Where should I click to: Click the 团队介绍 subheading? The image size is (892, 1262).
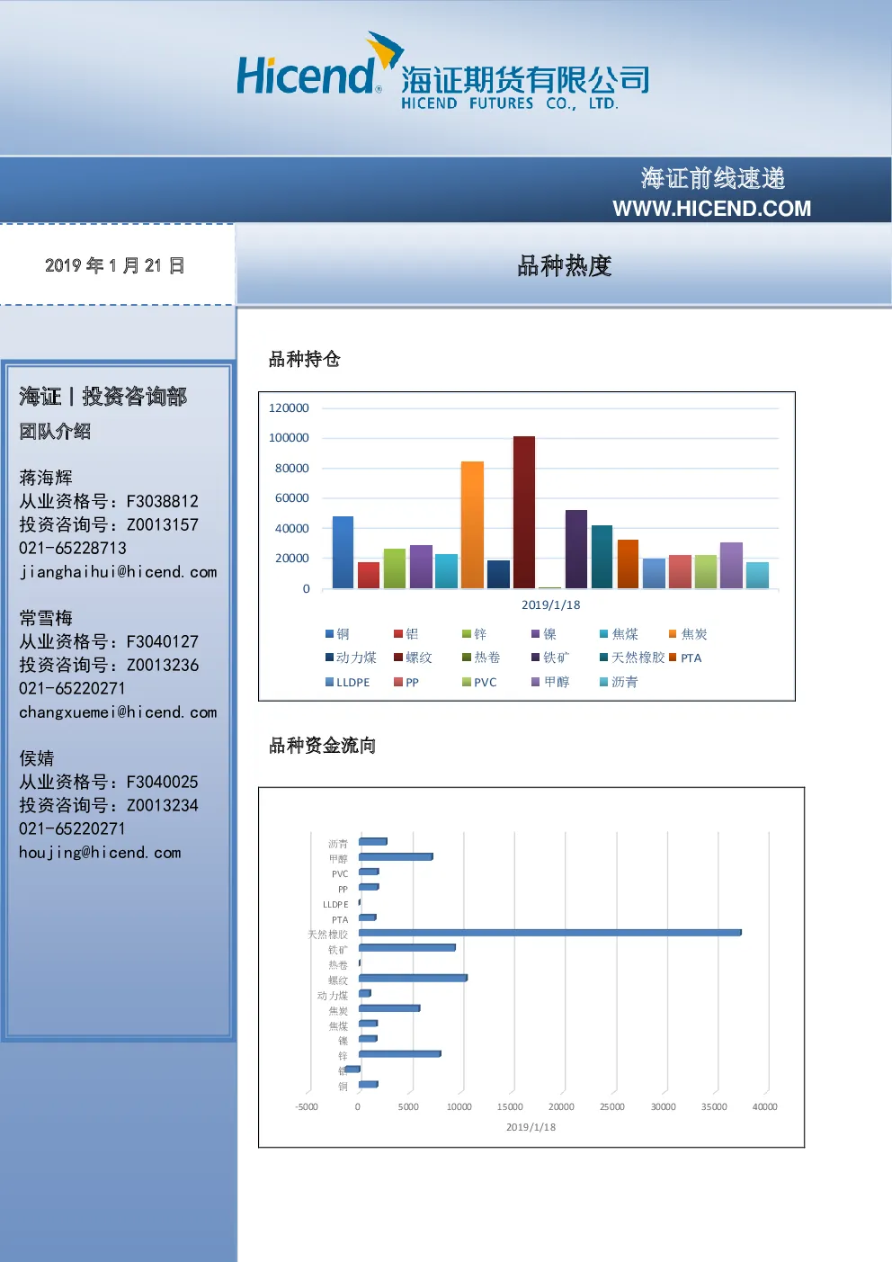point(55,432)
